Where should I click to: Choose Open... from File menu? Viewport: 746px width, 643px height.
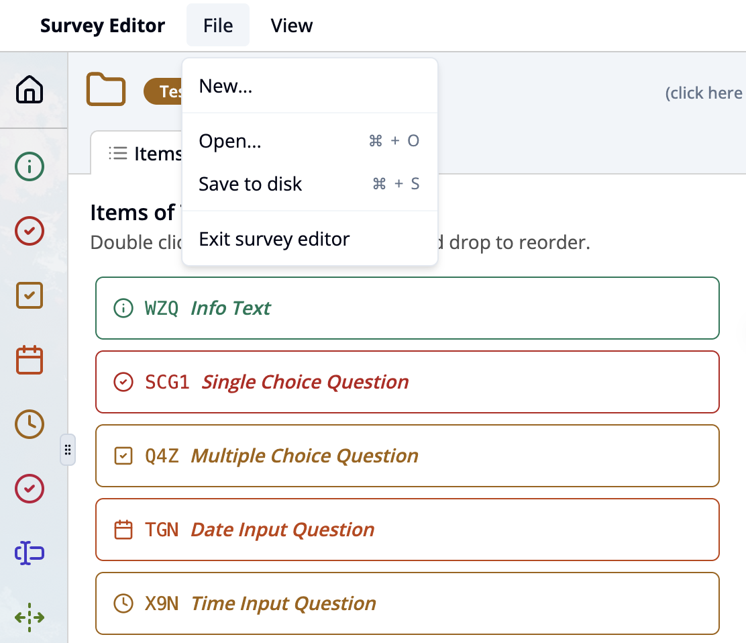[x=310, y=141]
